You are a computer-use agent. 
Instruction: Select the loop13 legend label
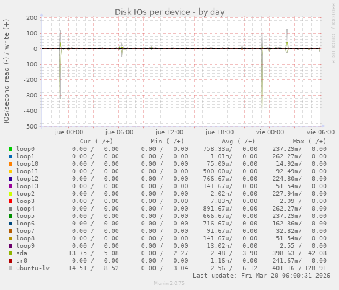click(x=27, y=186)
